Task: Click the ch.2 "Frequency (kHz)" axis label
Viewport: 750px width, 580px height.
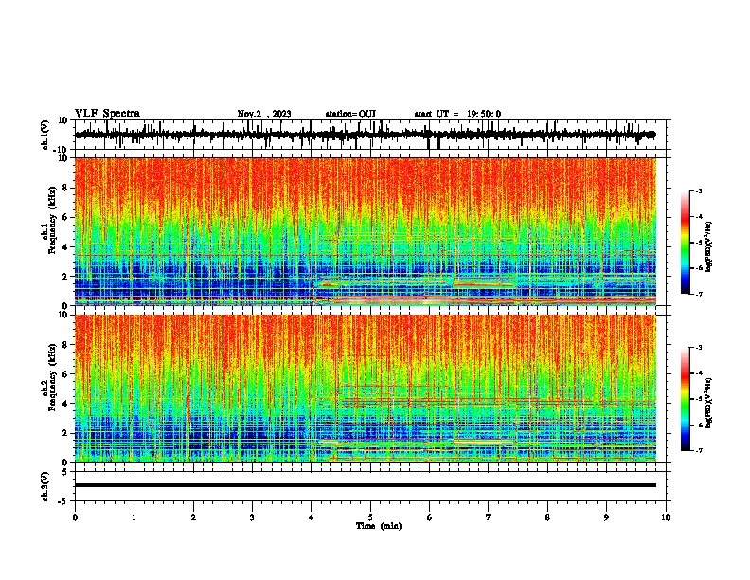Action: (x=53, y=377)
